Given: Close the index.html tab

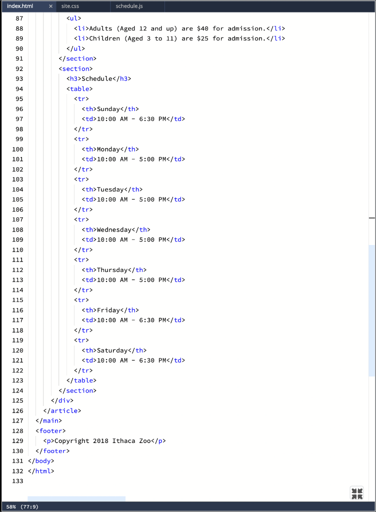Looking at the screenshot, I should click(50, 6).
